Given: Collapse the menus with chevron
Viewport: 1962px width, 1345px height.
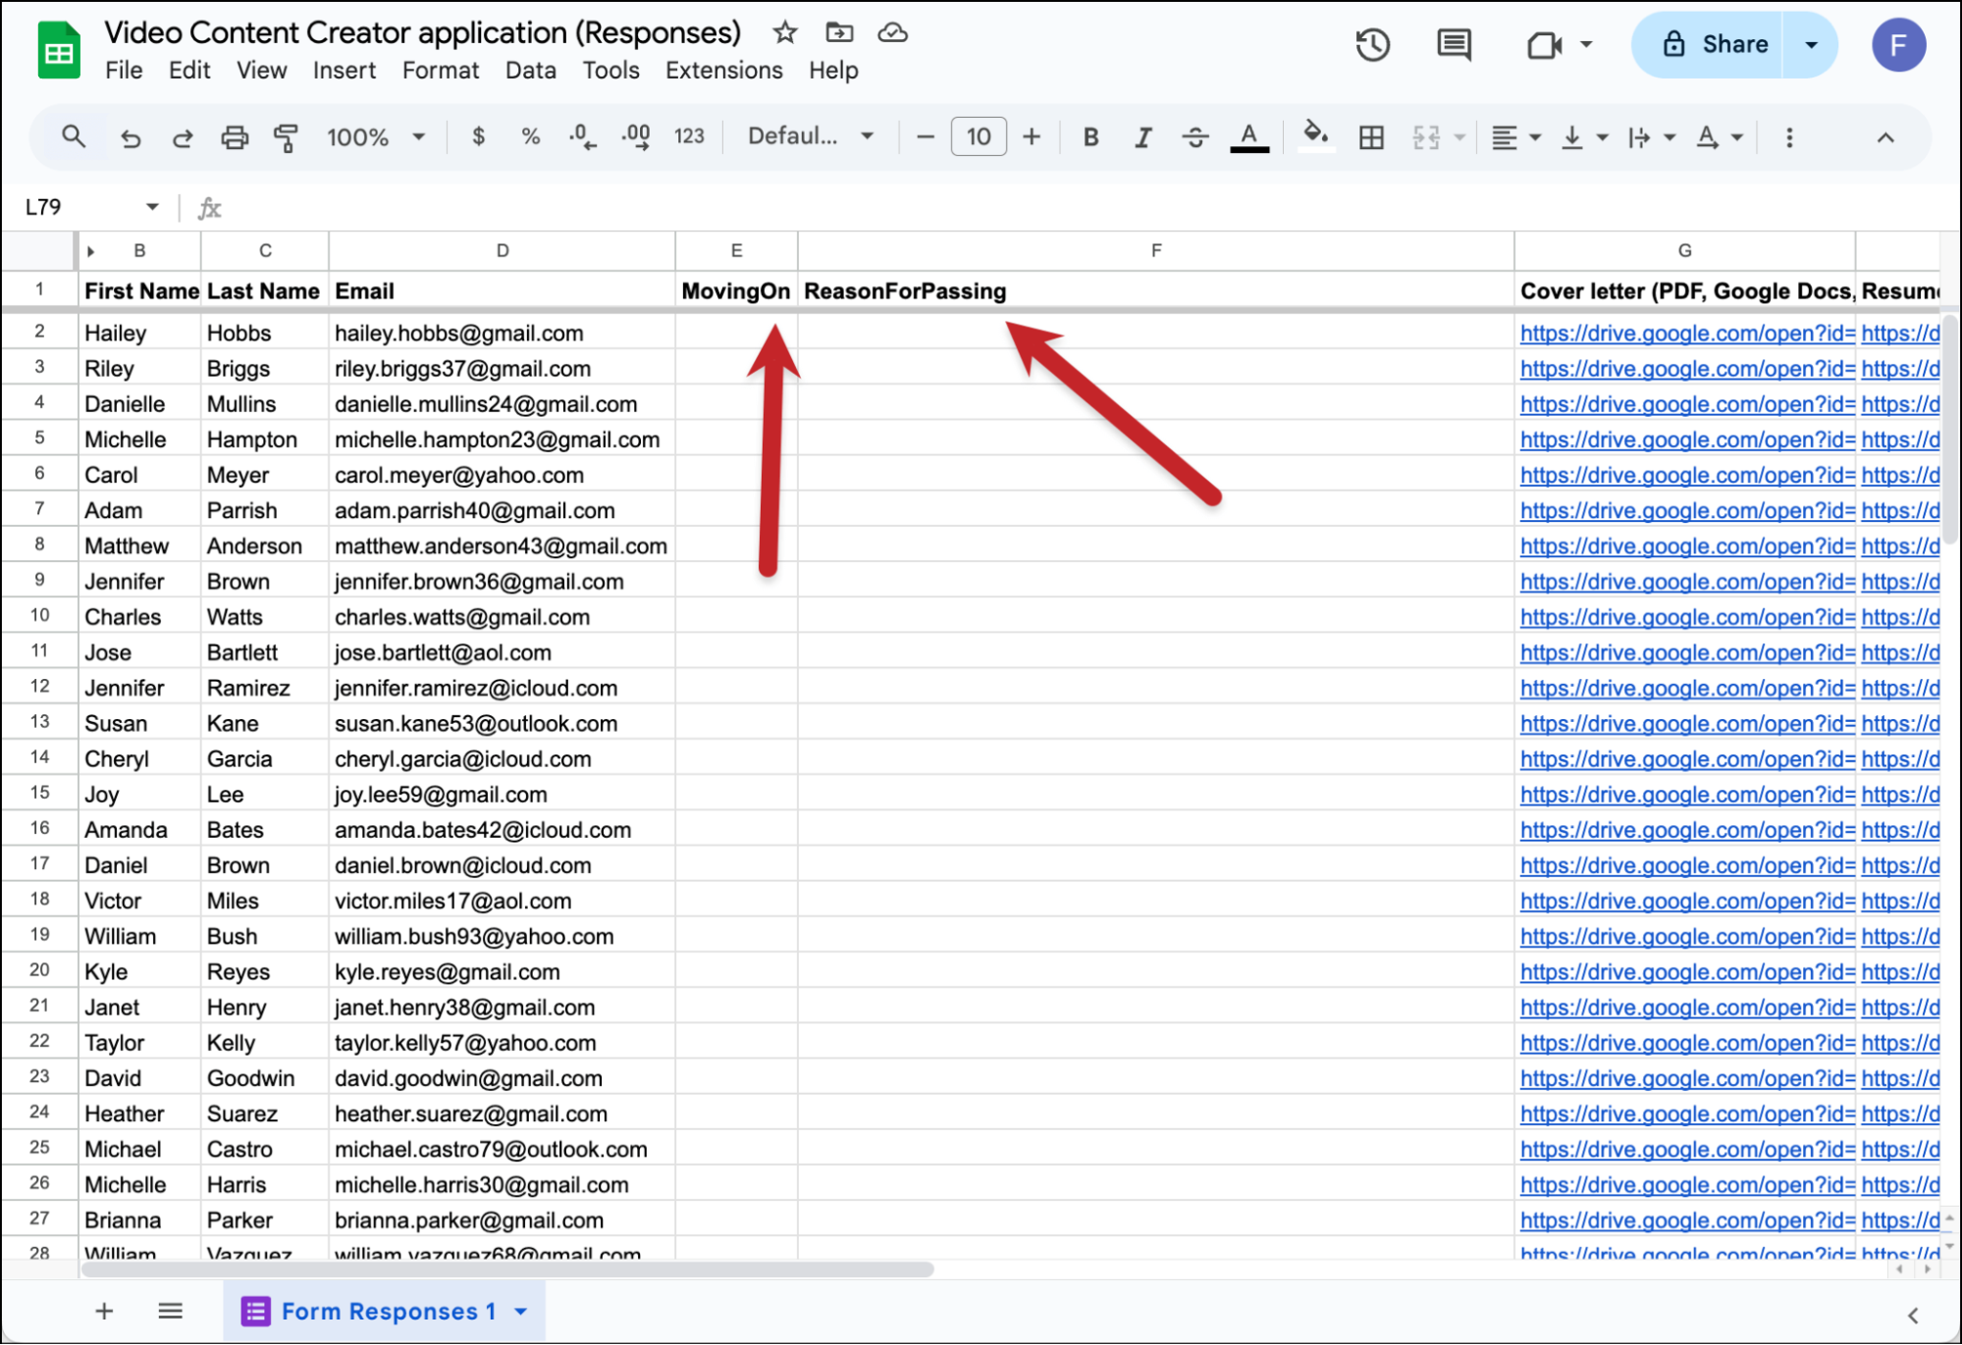Looking at the screenshot, I should point(1884,137).
